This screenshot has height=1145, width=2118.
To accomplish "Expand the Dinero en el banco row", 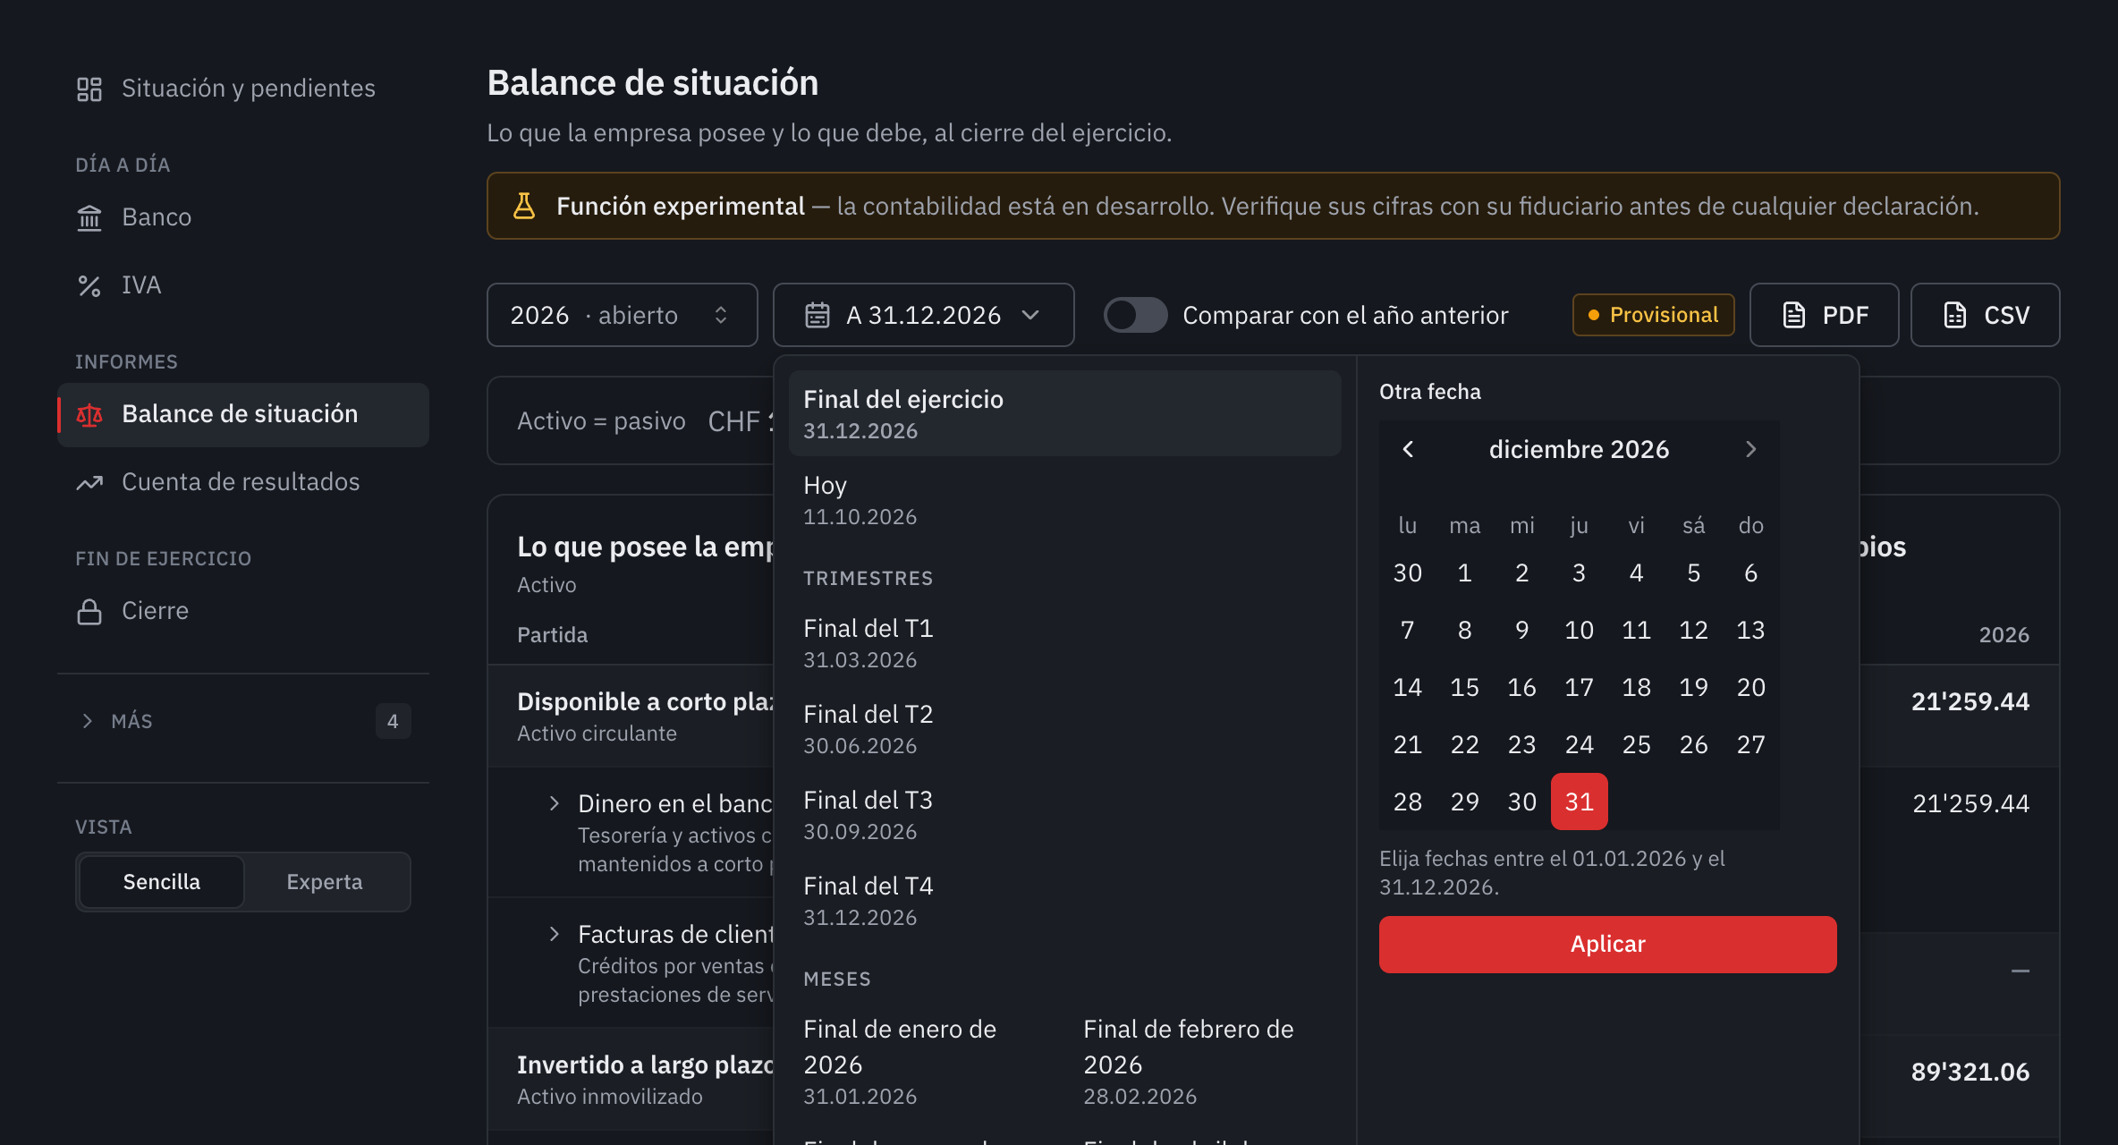I will coord(555,803).
